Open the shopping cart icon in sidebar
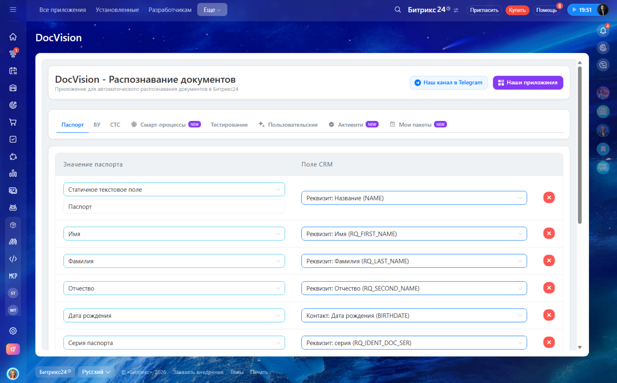This screenshot has width=617, height=383. click(x=13, y=122)
